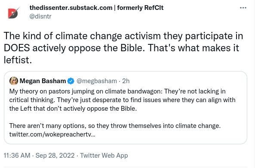This screenshot has width=255, height=168.
Task: Click Megan Basham's profile picture
Action: pos(14,81)
